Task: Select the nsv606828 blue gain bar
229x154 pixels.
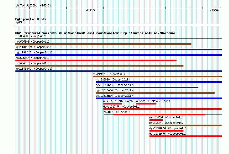Action: pyautogui.click(x=159, y=82)
